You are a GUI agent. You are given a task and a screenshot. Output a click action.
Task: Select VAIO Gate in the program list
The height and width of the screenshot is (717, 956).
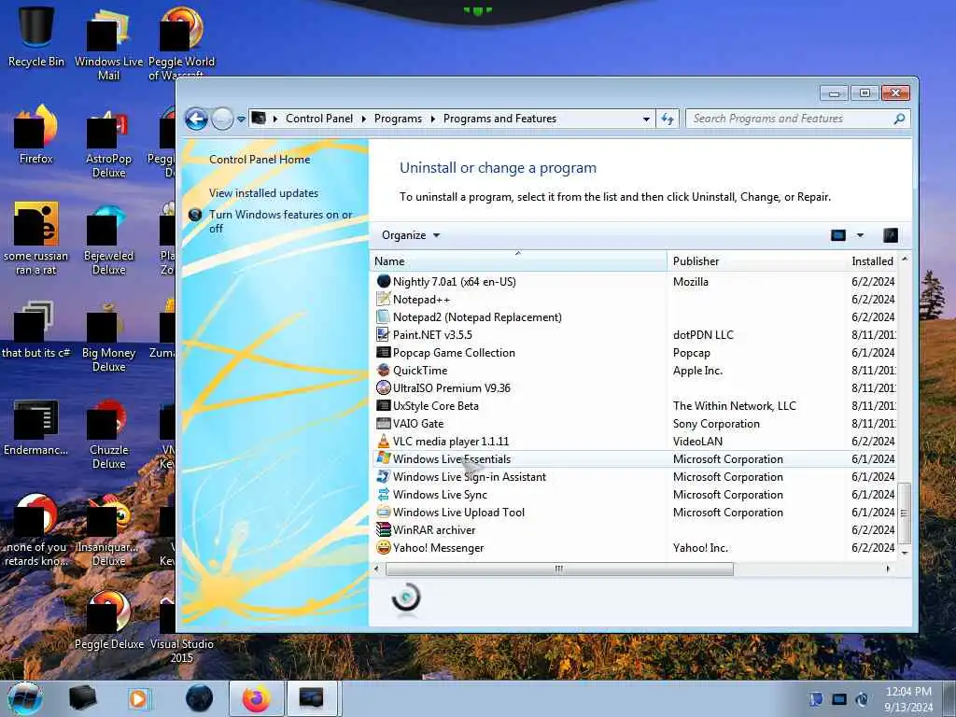click(x=634, y=423)
